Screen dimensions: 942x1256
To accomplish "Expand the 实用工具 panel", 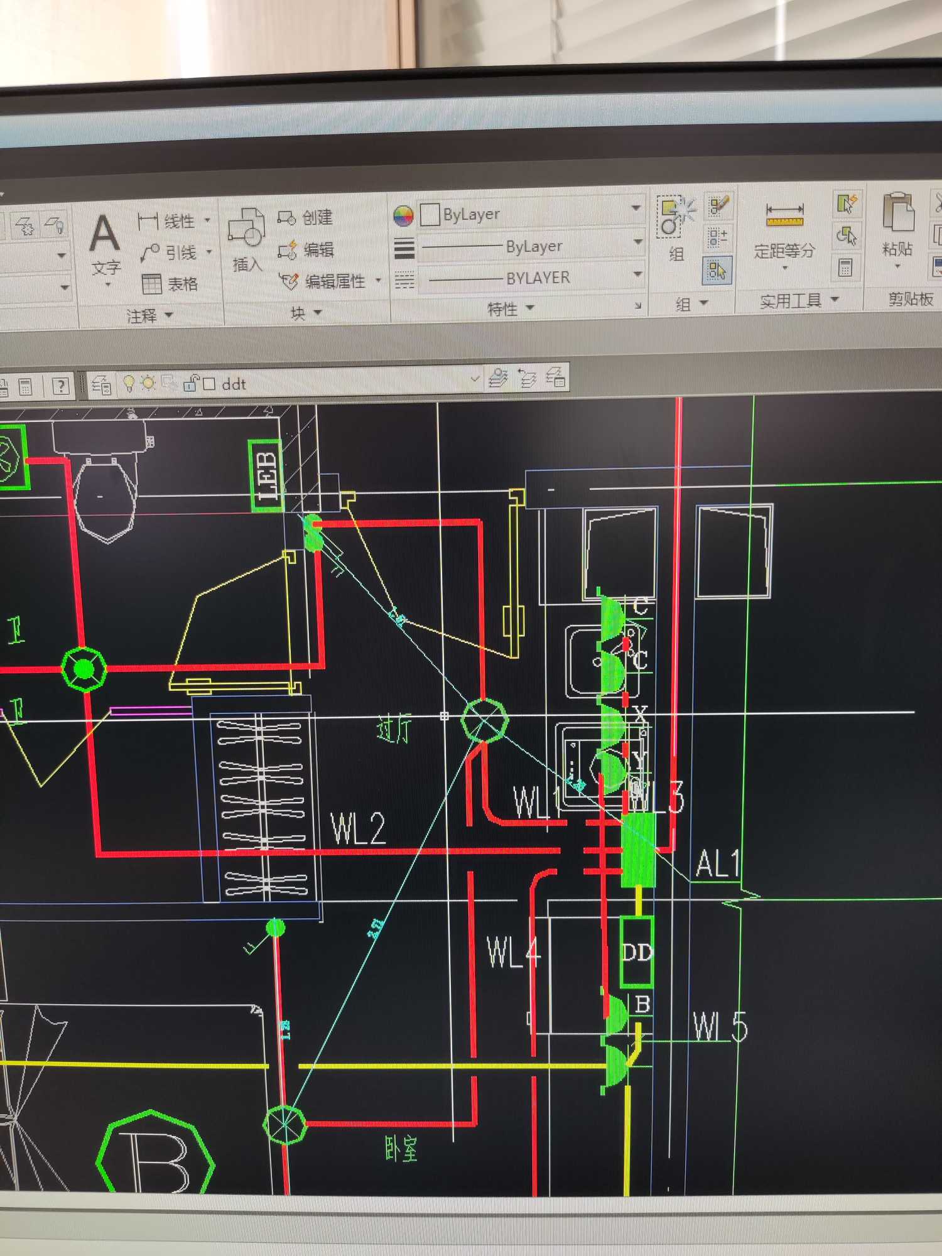I will (799, 301).
